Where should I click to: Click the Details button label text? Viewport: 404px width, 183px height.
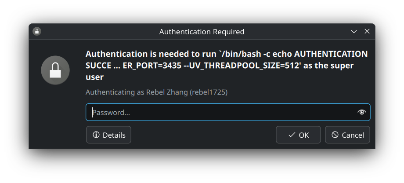tap(114, 135)
